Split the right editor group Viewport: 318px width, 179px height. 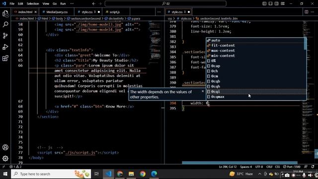307,12
